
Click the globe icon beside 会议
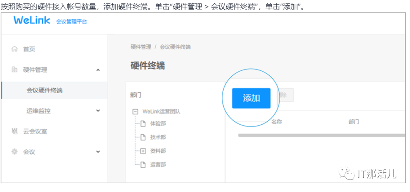click(x=15, y=151)
